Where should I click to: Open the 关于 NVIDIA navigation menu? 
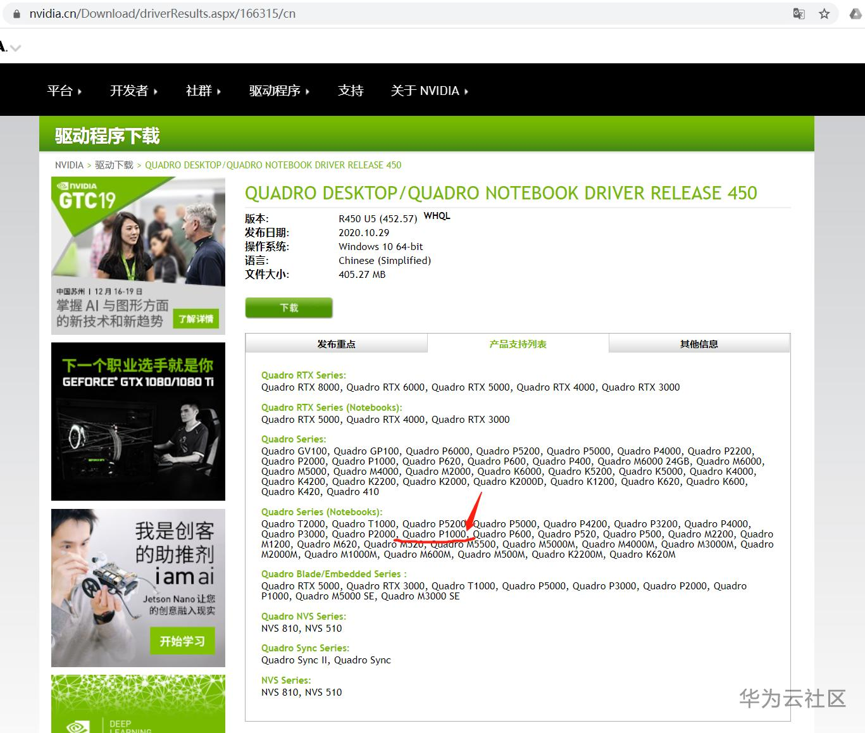point(430,91)
